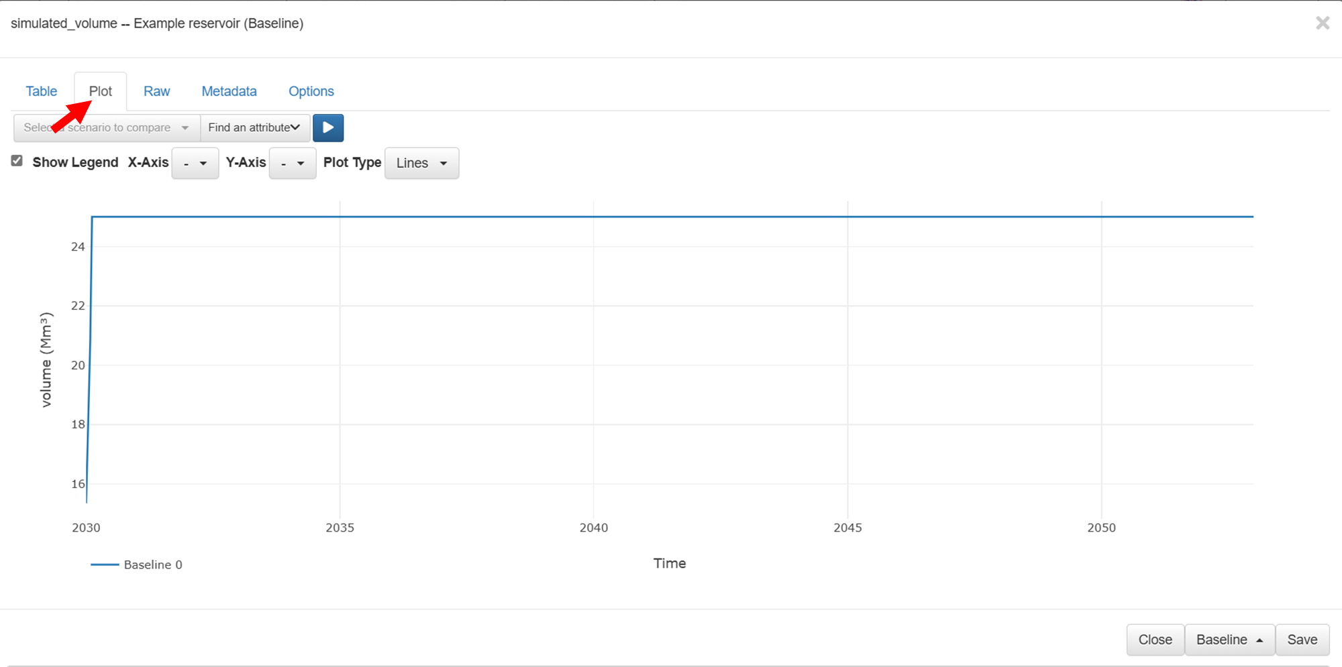Open the Y-Axis dropdown
Screen dimensions: 1342x667
(x=293, y=163)
